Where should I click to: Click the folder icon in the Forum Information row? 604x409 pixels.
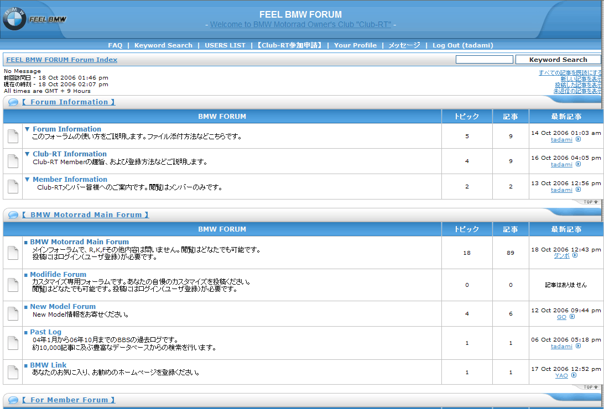pos(13,136)
